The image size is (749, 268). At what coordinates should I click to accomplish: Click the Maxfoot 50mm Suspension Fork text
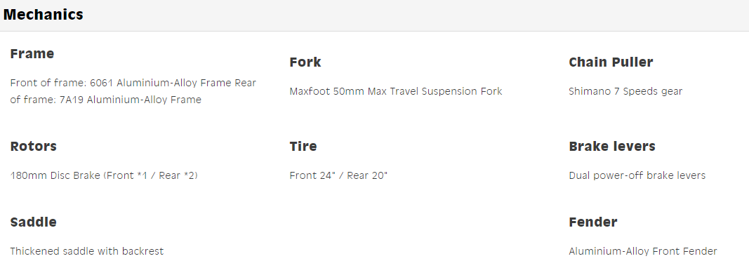point(395,91)
